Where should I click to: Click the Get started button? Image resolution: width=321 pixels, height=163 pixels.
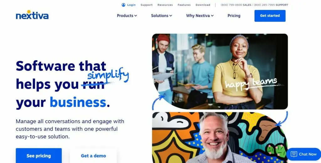coord(270,16)
